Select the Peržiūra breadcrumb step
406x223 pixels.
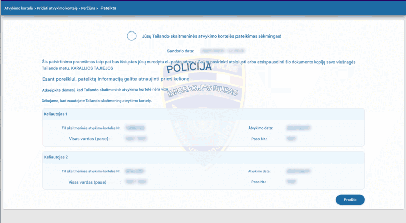[x=88, y=8]
